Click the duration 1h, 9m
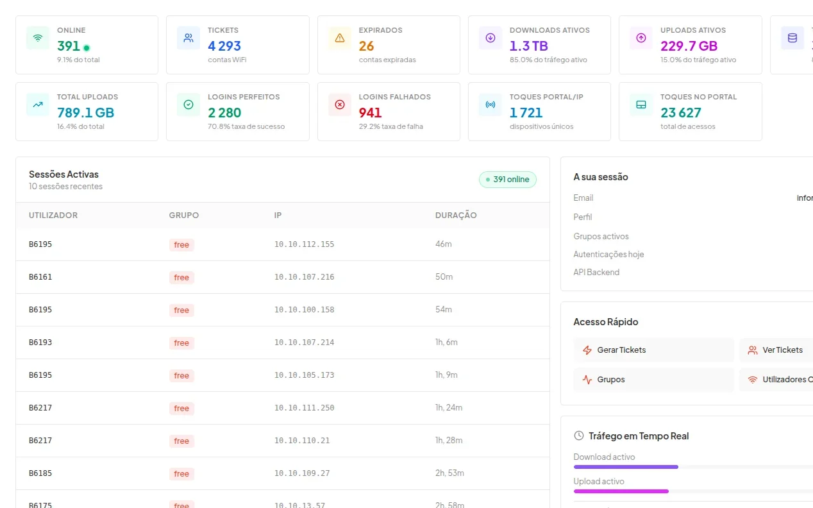The image size is (813, 508). click(446, 375)
